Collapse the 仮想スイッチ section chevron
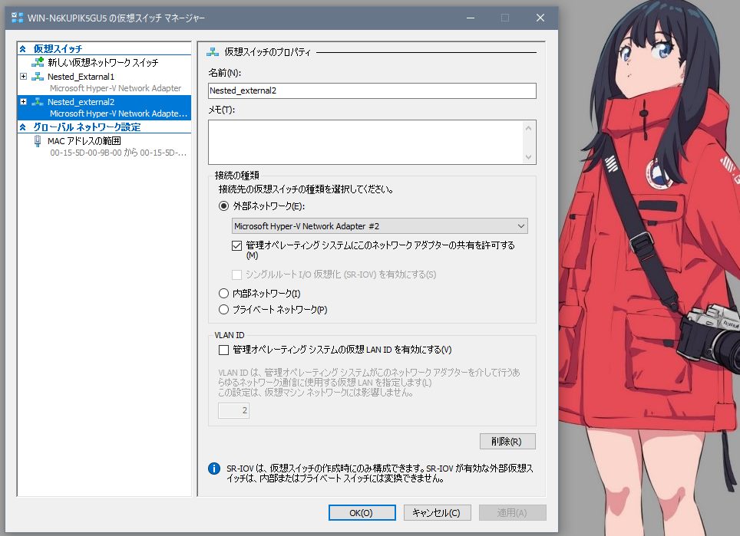This screenshot has width=740, height=536. pos(23,49)
